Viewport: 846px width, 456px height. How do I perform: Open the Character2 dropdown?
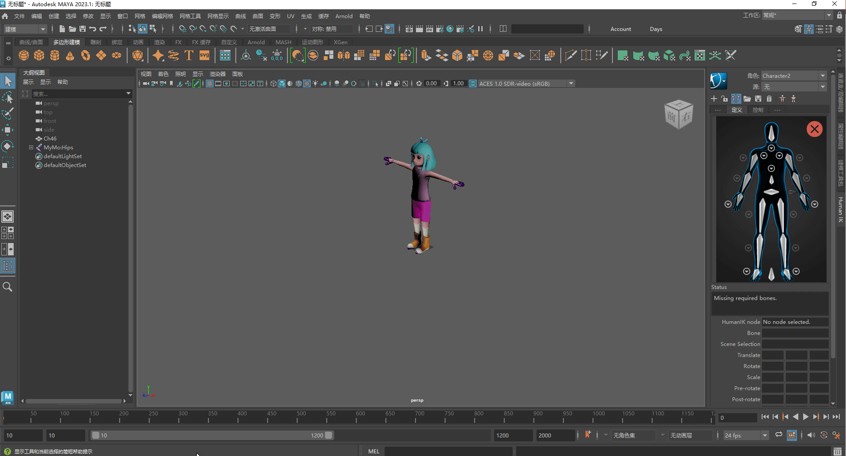point(822,76)
